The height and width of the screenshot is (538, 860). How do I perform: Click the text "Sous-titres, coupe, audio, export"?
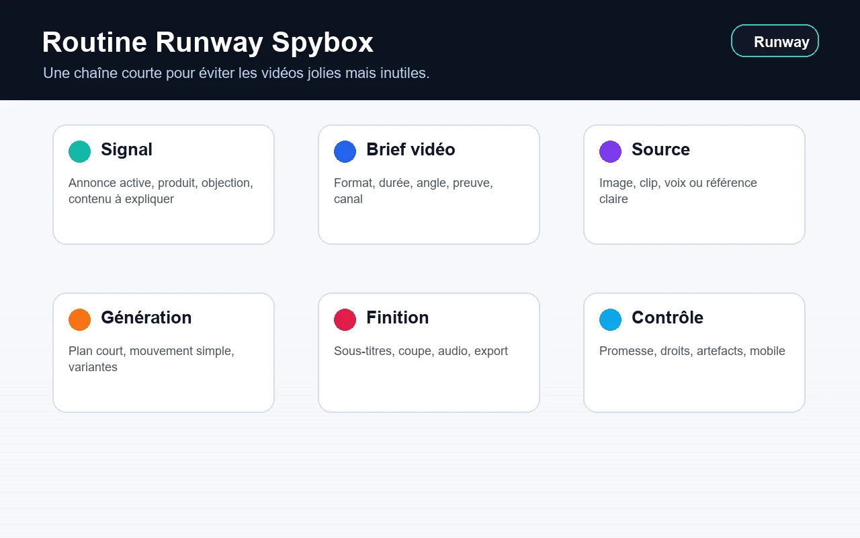[x=421, y=351]
